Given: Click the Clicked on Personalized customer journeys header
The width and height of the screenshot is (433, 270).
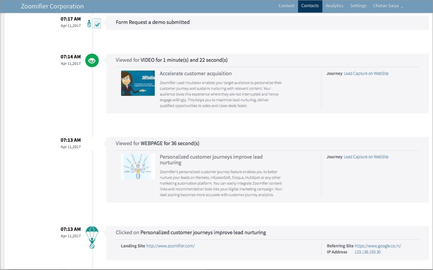Looking at the screenshot, I should point(191,233).
